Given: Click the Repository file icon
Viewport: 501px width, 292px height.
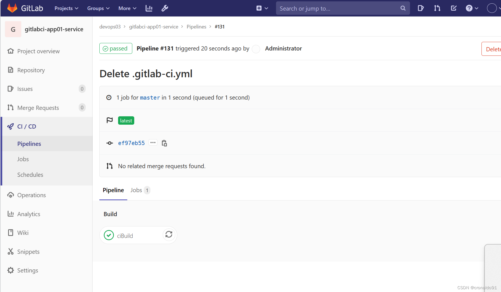Looking at the screenshot, I should coord(11,70).
